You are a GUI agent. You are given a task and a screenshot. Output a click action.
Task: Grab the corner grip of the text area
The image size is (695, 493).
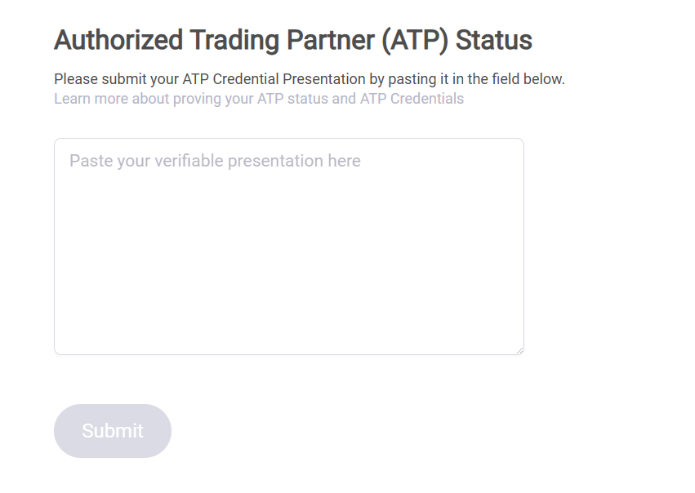519,350
